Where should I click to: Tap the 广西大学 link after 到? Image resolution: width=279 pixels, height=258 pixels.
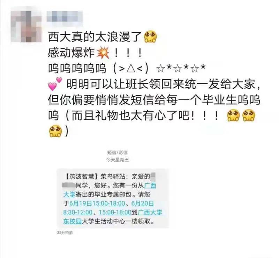point(150,212)
